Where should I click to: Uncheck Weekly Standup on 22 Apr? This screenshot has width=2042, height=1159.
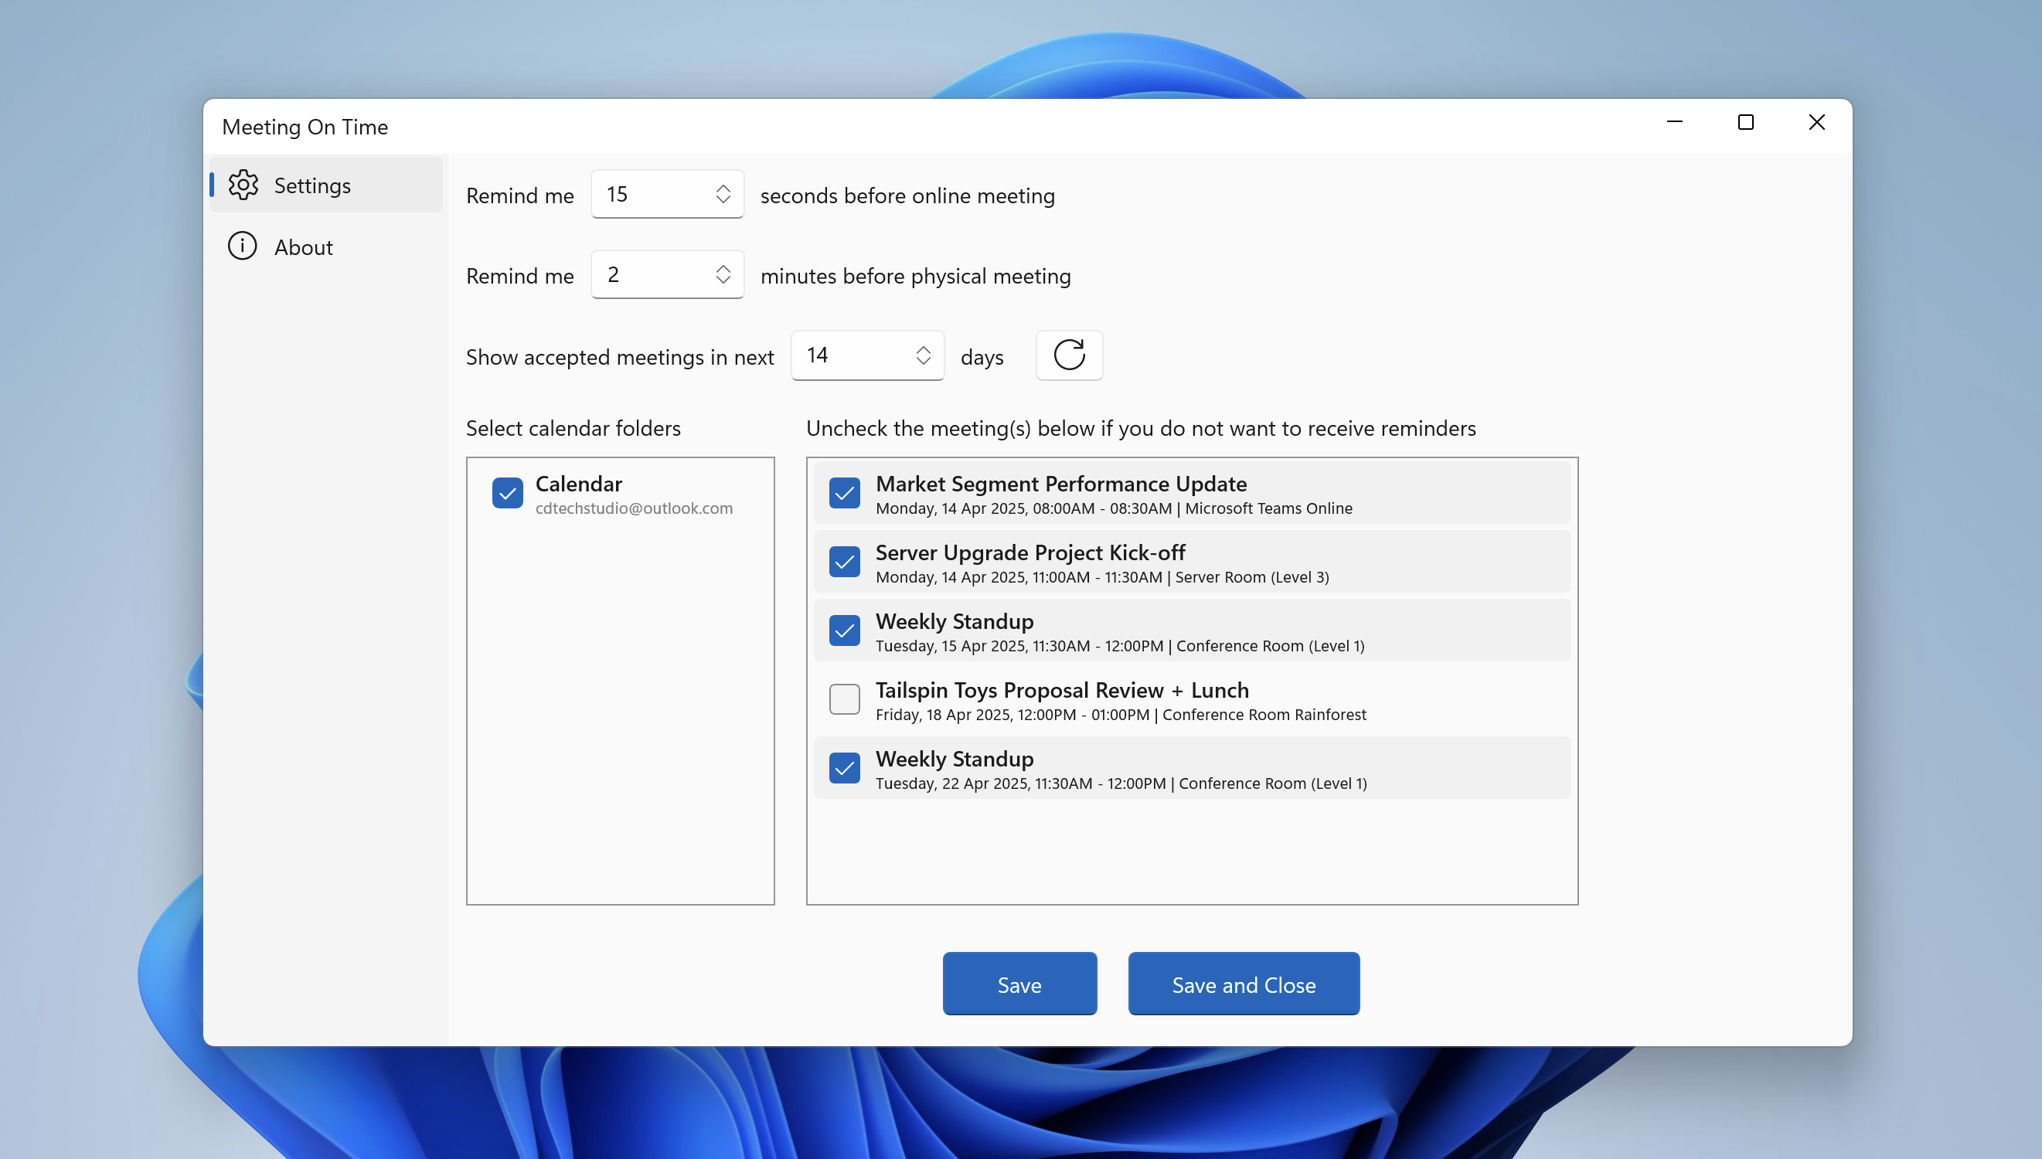click(x=844, y=767)
